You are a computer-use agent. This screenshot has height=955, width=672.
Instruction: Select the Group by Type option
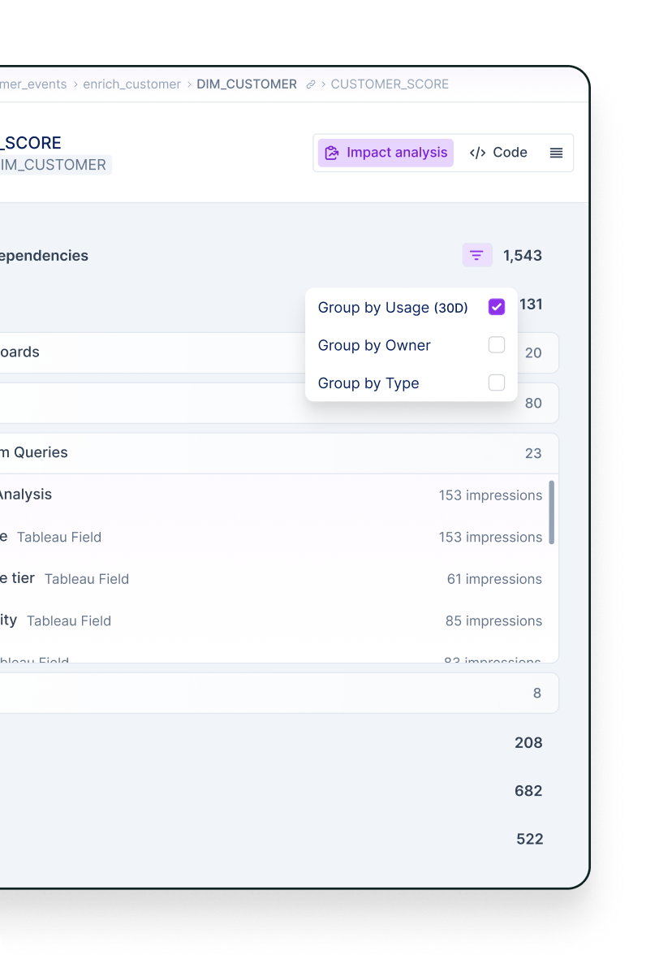[411, 383]
